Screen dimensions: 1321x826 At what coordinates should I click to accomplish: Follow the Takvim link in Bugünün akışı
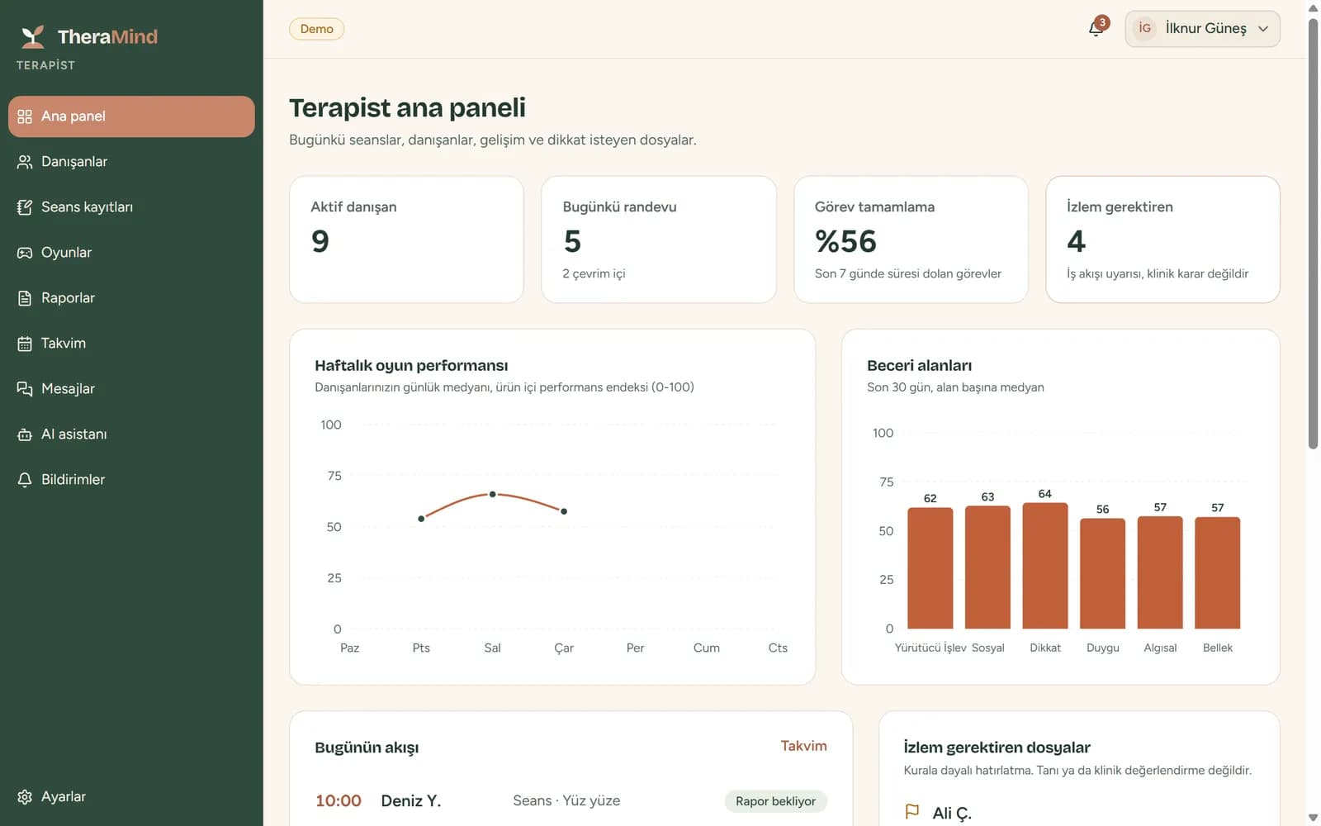pos(803,746)
